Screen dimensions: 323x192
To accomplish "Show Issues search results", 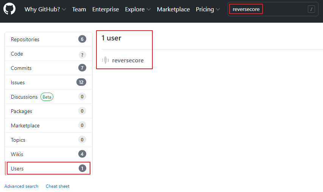I will click(x=49, y=82).
